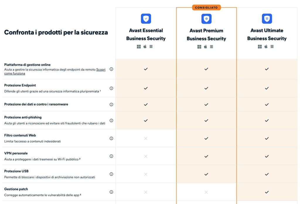Open info icon for Piattaforma di gestione online

click(111, 69)
